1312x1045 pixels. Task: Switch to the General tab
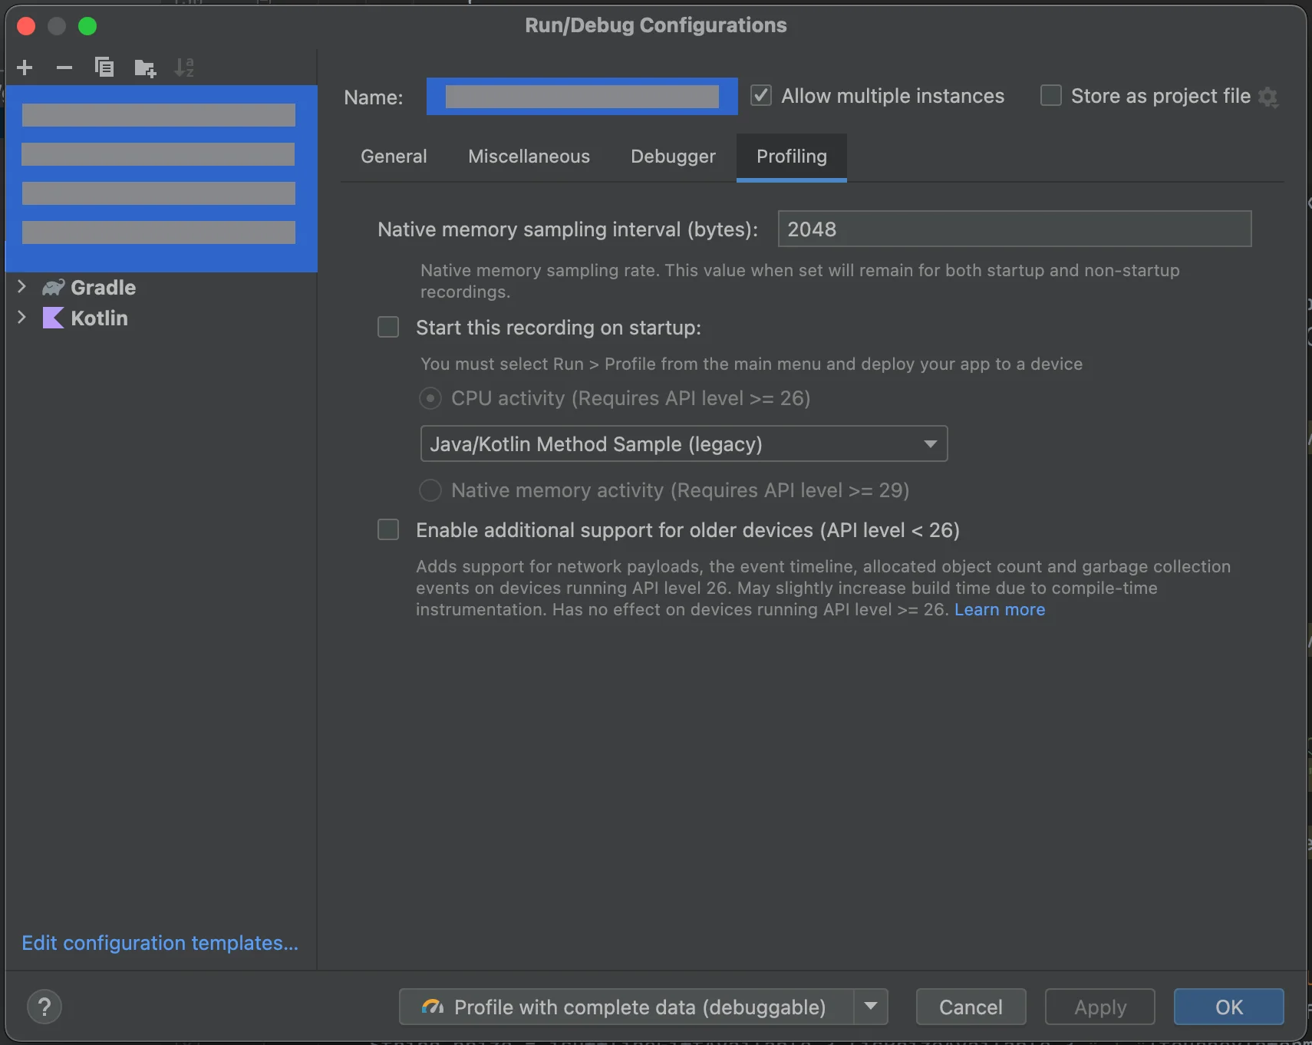point(394,157)
